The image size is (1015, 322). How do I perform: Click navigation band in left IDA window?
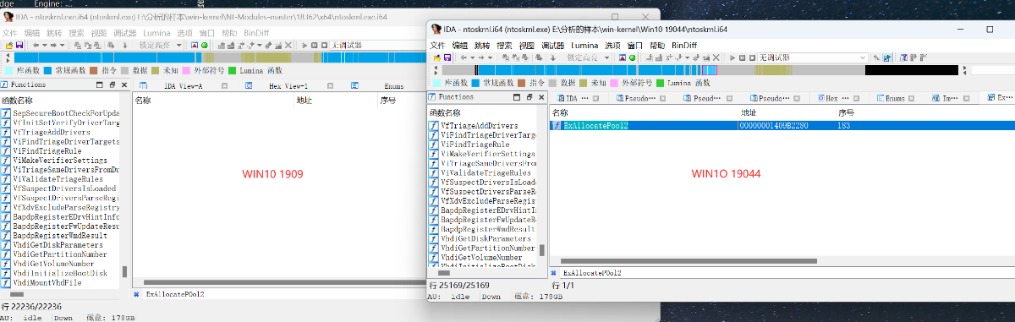pyautogui.click(x=220, y=58)
